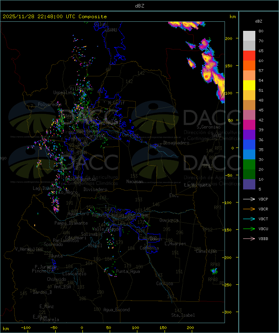Viewport: 279px width, 333px height.
Task: Click the Chihuido place label
Action: 56,279
